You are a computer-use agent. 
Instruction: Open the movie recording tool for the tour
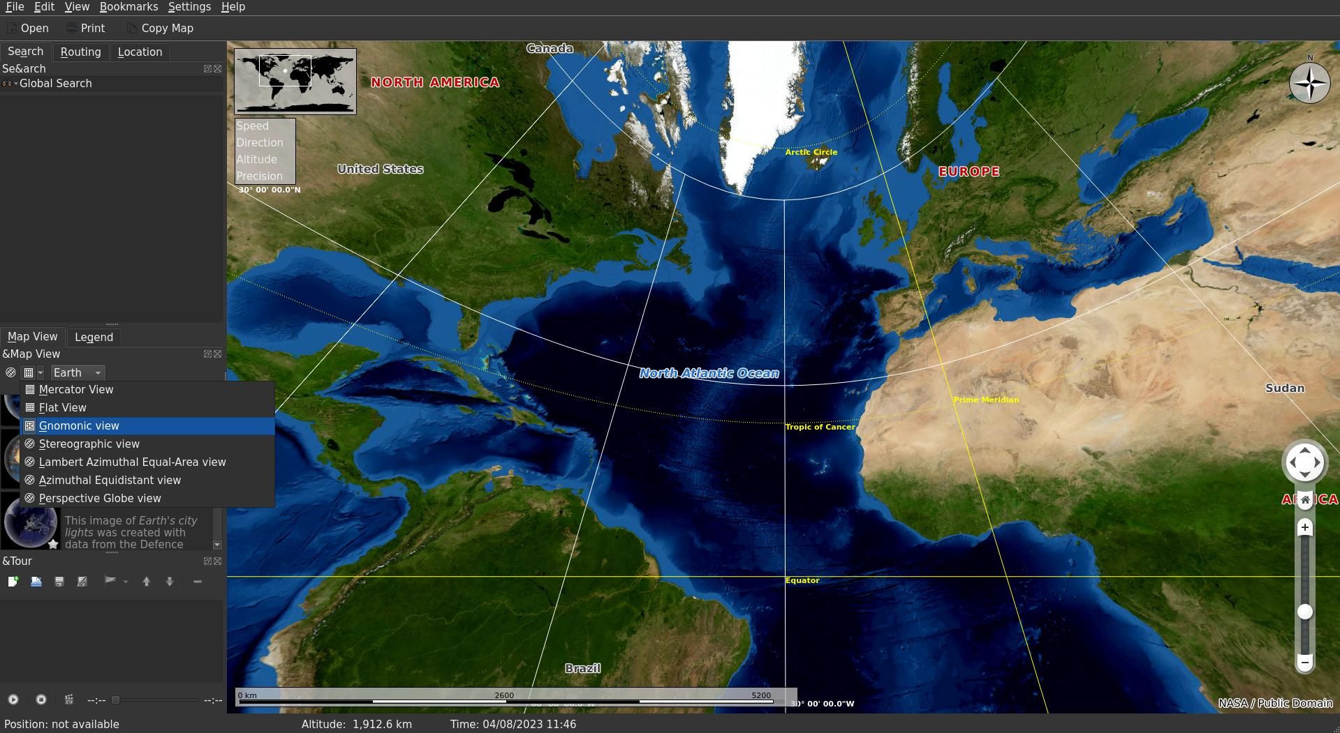tap(68, 700)
